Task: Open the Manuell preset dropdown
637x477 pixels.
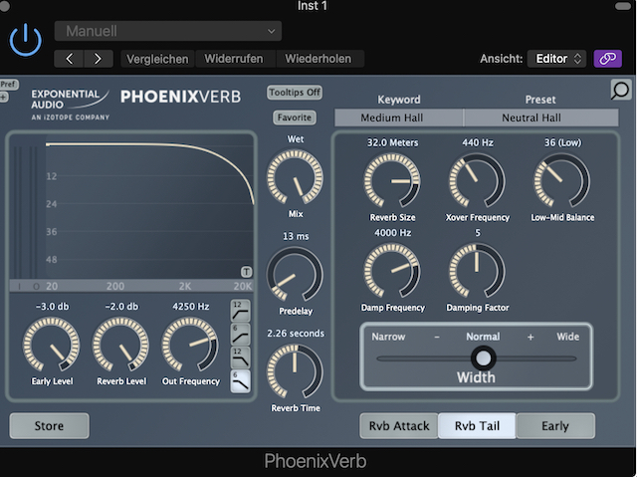Action: pos(168,31)
